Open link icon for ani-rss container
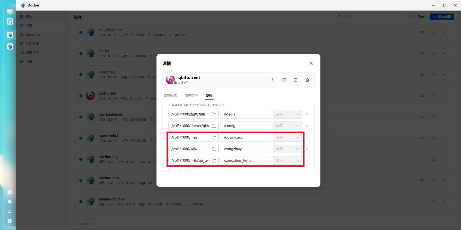Screen dimensions: 461x230 422,53
